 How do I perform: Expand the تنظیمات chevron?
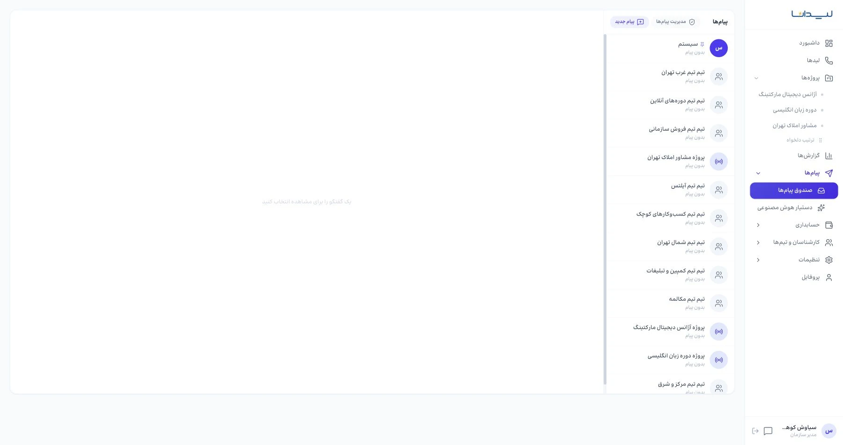pos(758,260)
